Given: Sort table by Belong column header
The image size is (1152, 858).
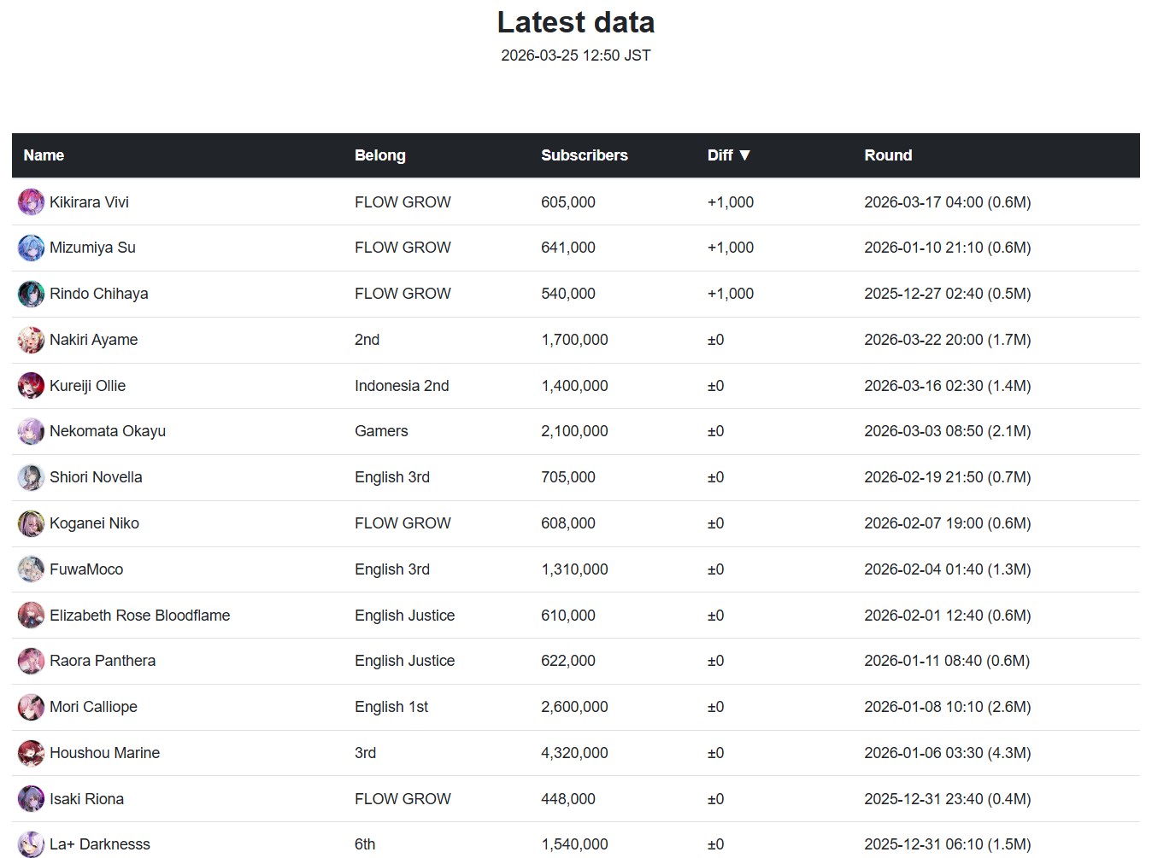Looking at the screenshot, I should [380, 155].
